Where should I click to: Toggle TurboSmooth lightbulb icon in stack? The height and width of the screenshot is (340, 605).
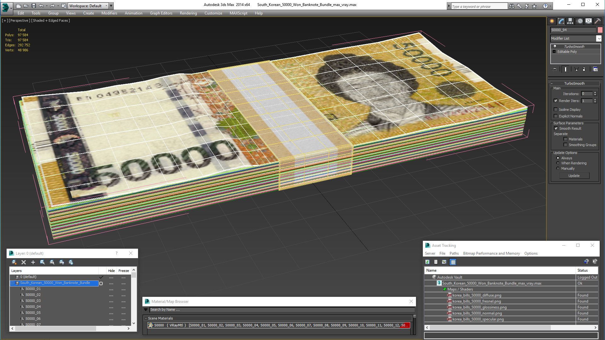click(555, 47)
